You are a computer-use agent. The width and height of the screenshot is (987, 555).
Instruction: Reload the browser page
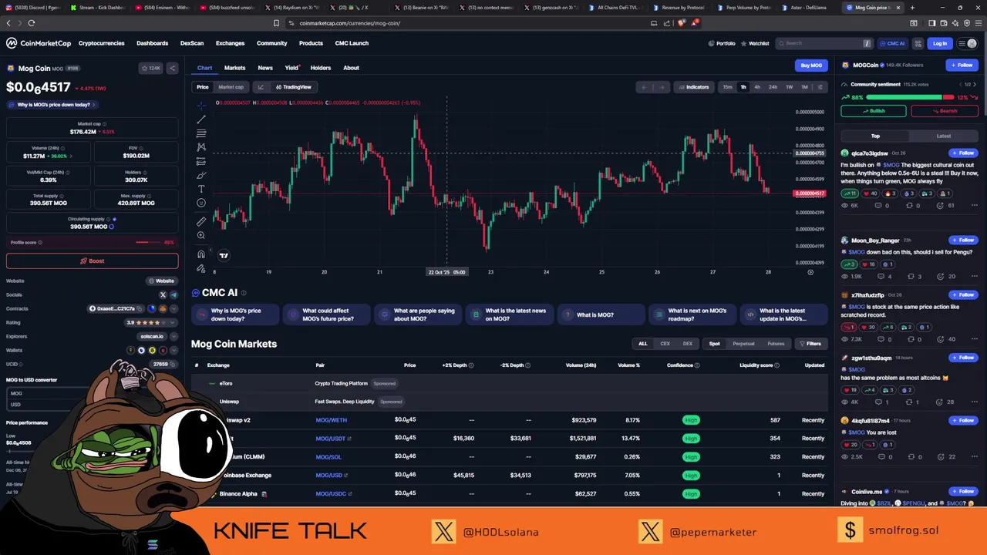point(31,23)
